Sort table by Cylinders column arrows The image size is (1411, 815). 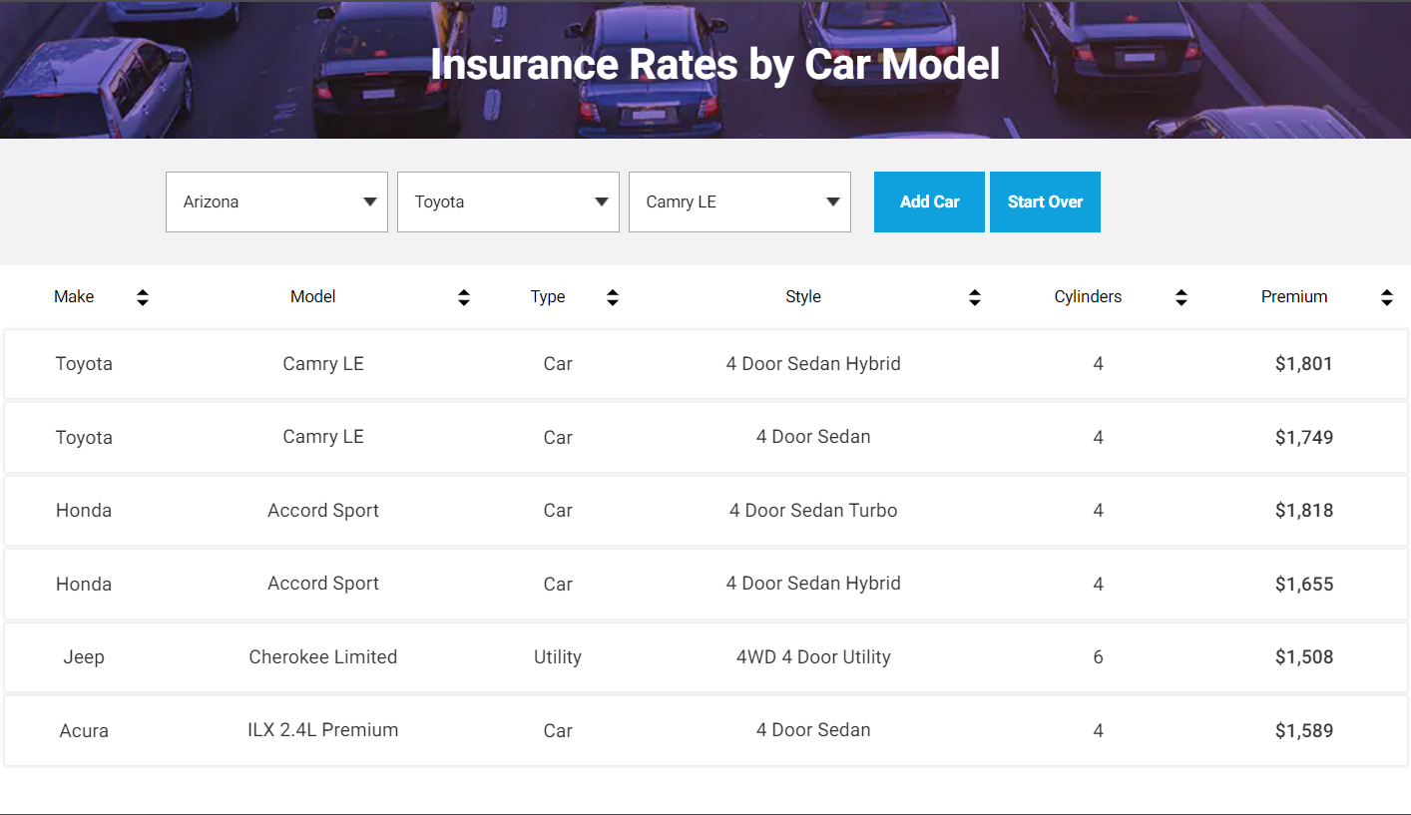point(1181,297)
